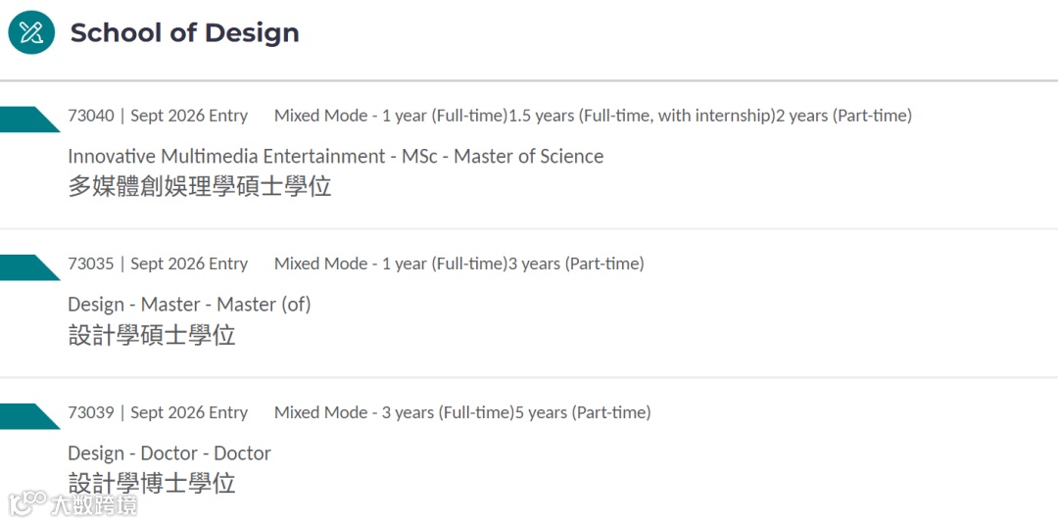Select Chinese title 設計學博士學位
The width and height of the screenshot is (1058, 524).
click(152, 483)
